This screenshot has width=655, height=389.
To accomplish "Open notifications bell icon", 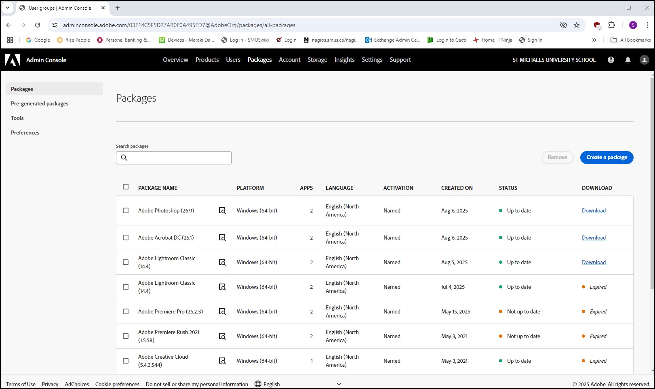I will [628, 60].
